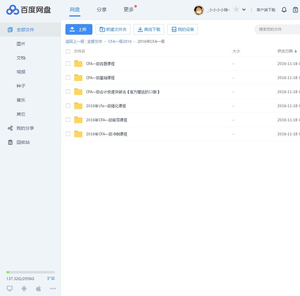Open folder name 2016年CFA一级前导课程
300x296 pixels.
[106, 120]
